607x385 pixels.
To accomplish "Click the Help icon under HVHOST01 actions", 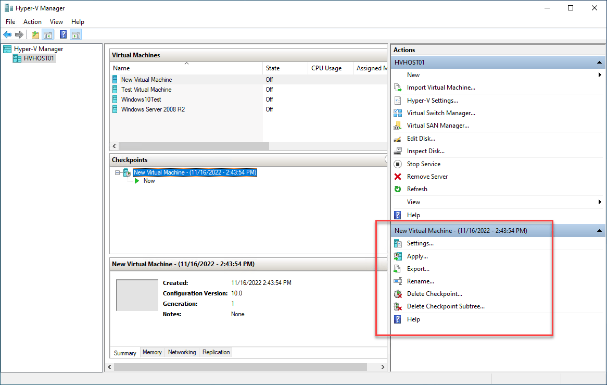I will [398, 215].
